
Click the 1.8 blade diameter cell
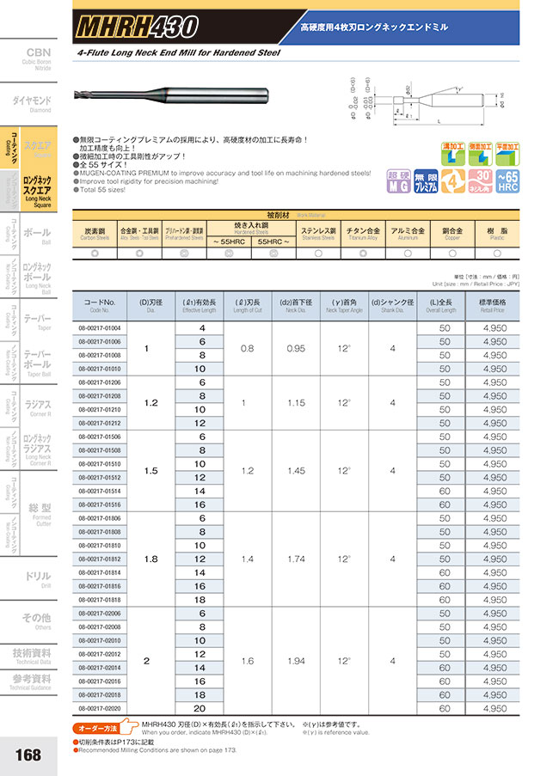pos(151,559)
